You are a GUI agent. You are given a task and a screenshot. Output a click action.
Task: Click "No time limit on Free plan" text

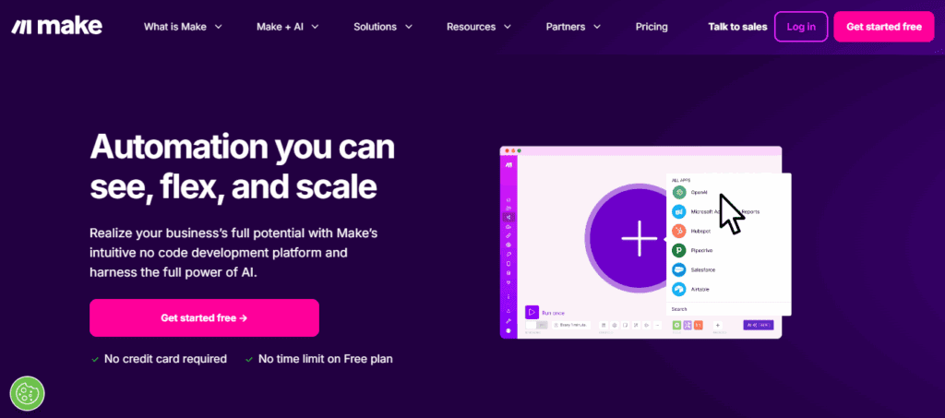click(x=326, y=359)
